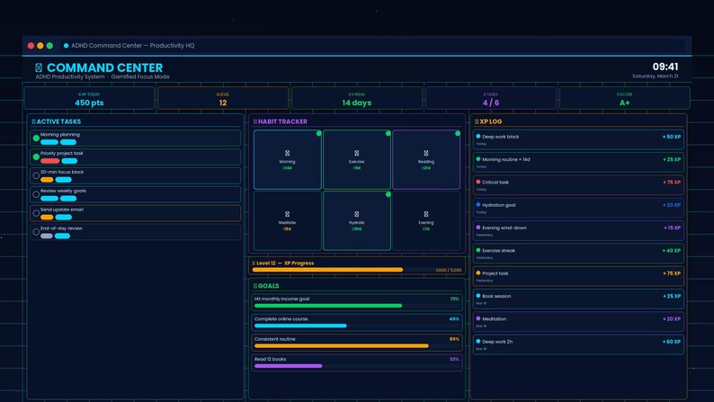The width and height of the screenshot is (714, 402).
Task: Click the Reading habit tile icon
Action: tap(425, 153)
